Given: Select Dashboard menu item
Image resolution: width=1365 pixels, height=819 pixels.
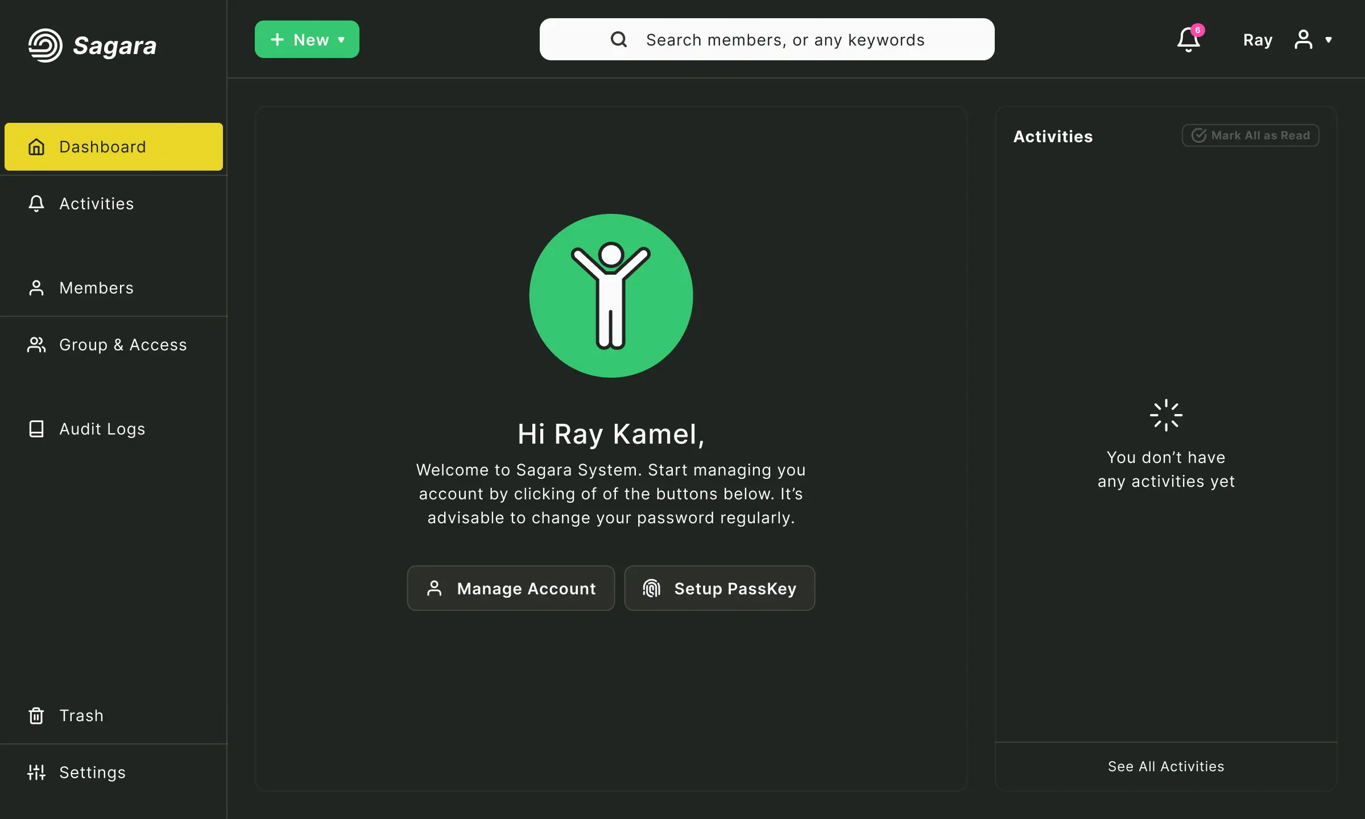Looking at the screenshot, I should [x=113, y=146].
